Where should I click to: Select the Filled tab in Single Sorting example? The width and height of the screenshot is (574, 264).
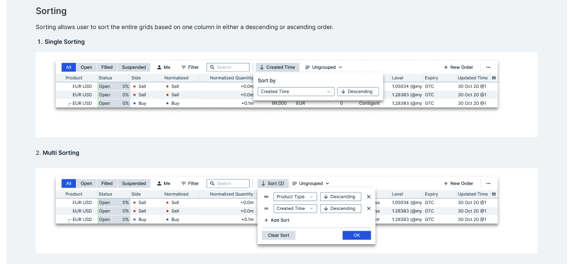tap(107, 67)
